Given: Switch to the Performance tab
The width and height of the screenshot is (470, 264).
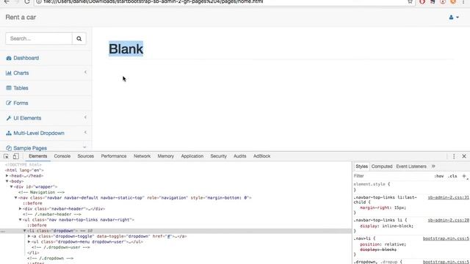Looking at the screenshot, I should click(114, 156).
